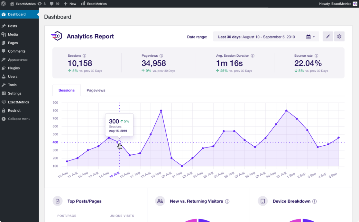
Task: Click the Avg. Session Duration info icon
Action: point(253,56)
